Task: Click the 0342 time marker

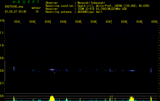Action: (x=33, y=22)
